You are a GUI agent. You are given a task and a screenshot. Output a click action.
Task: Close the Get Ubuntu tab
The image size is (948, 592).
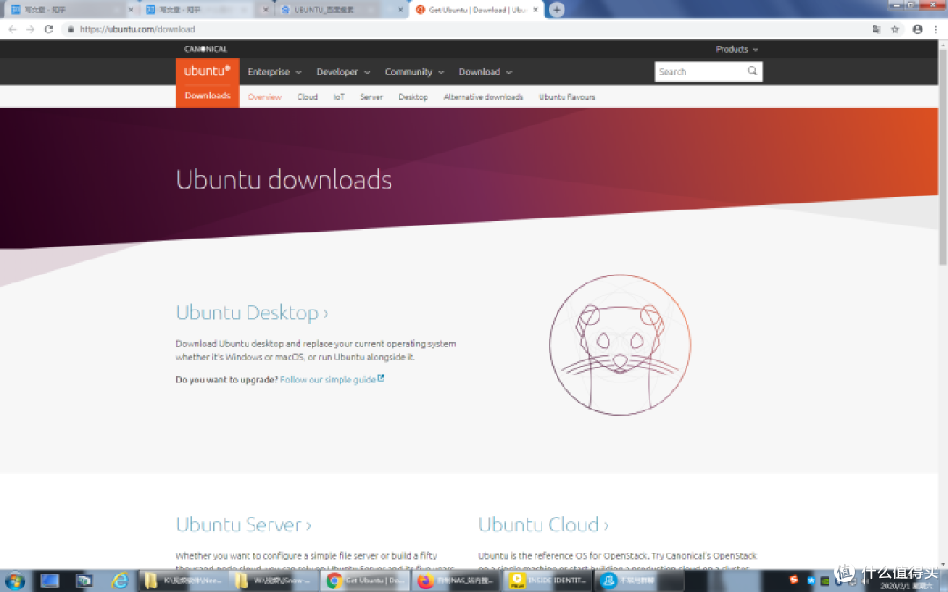pyautogui.click(x=535, y=10)
